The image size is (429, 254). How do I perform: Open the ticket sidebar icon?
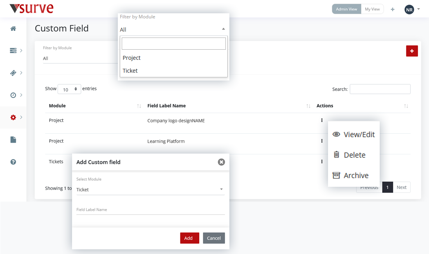13,73
